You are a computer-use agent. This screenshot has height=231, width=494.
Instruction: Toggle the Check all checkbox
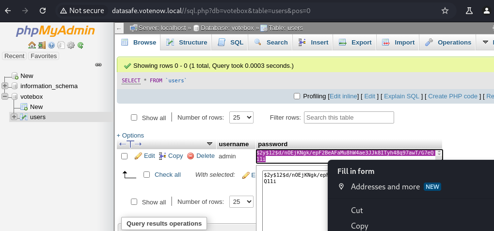pyautogui.click(x=147, y=175)
